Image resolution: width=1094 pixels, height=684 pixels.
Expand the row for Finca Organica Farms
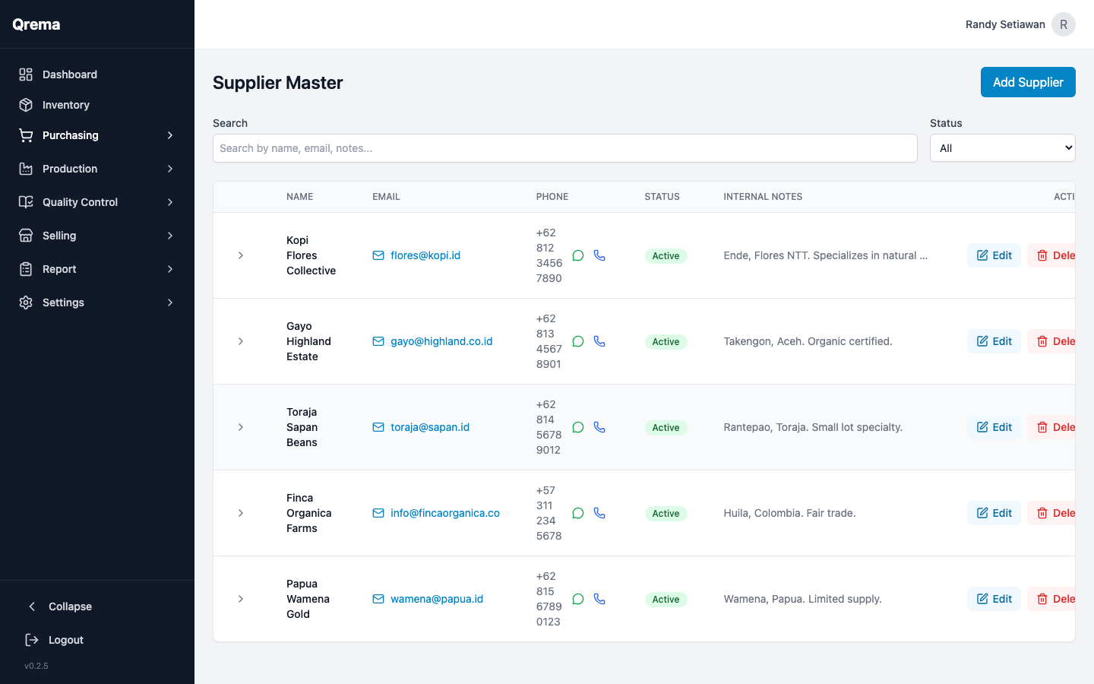[x=241, y=513]
